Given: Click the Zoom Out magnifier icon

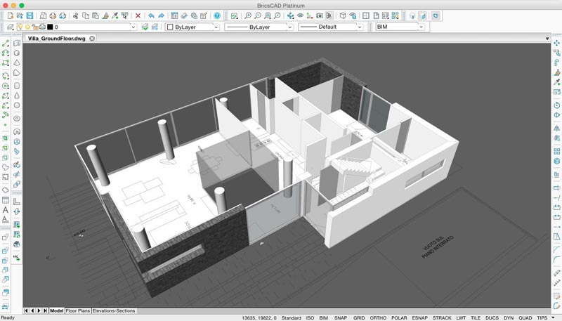Looking at the screenshot, I should 258,15.
